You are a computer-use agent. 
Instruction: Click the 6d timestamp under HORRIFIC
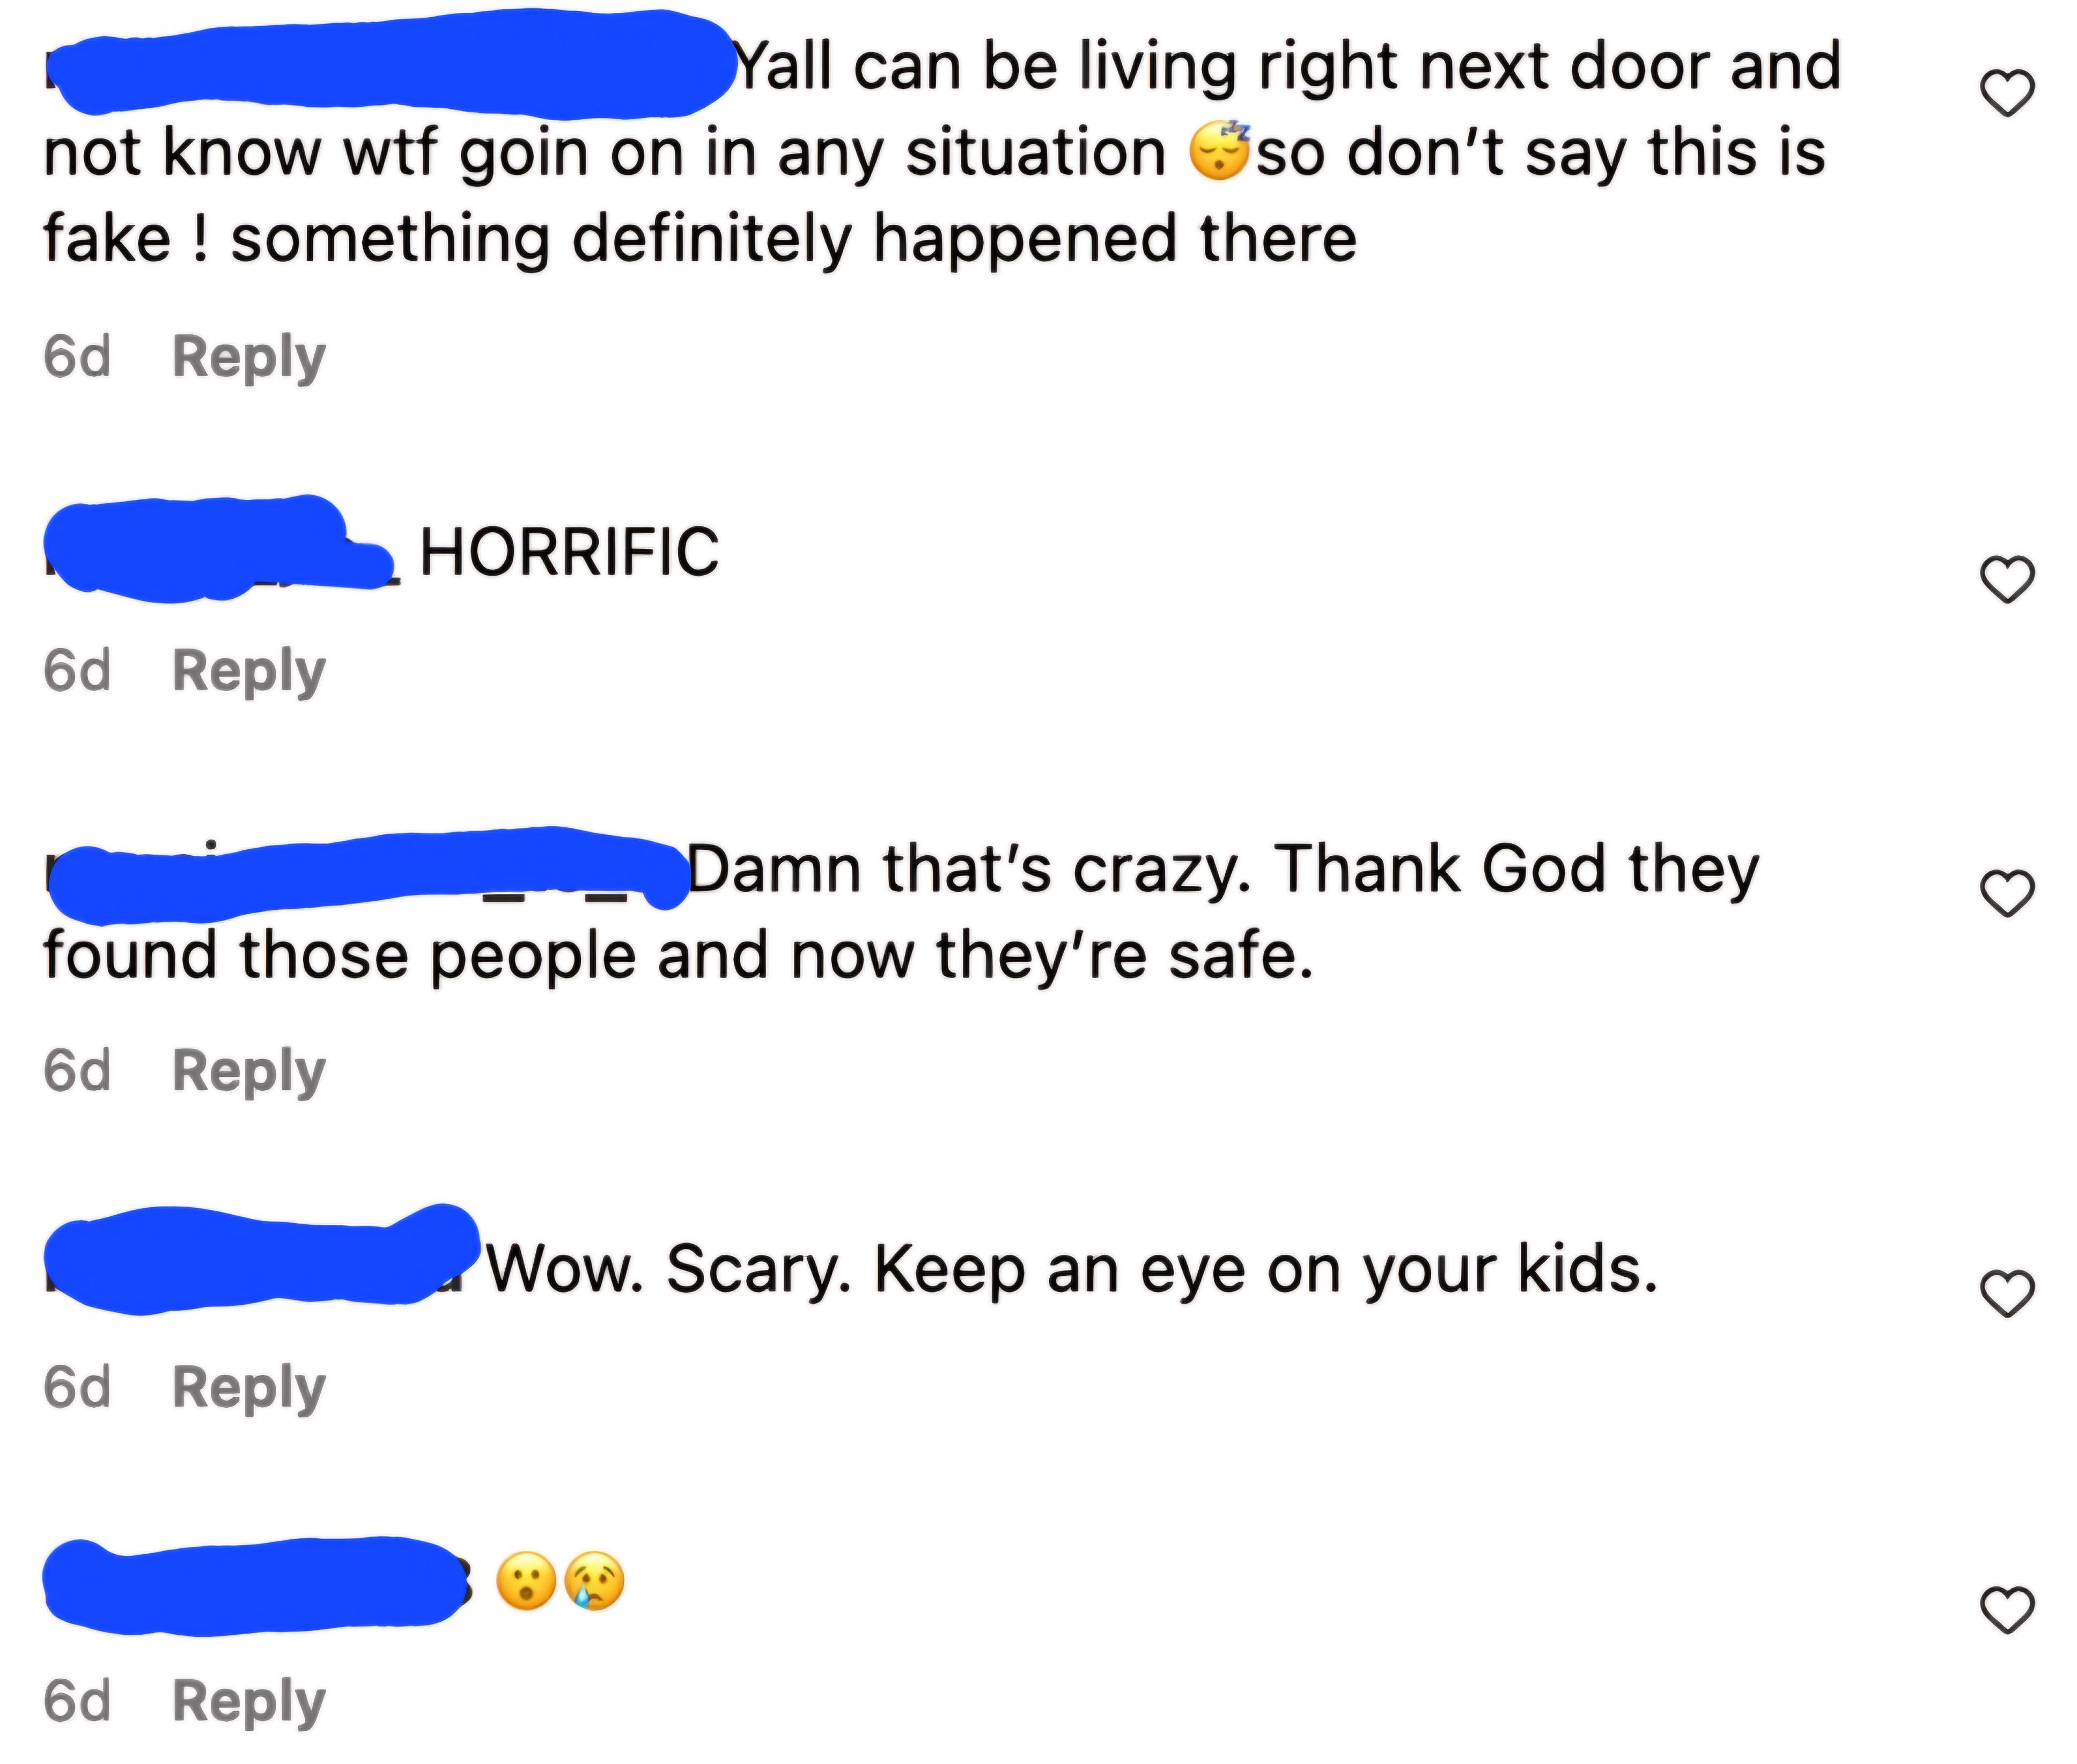tap(77, 671)
